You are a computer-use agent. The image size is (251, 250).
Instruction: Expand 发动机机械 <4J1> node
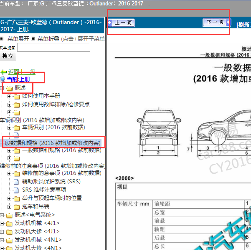[2, 223]
